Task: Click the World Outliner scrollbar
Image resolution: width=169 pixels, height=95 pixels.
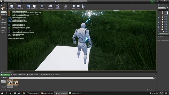Action: pyautogui.click(x=168, y=13)
